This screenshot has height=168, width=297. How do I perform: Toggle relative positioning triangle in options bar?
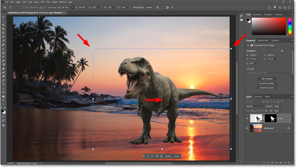(x=41, y=8)
